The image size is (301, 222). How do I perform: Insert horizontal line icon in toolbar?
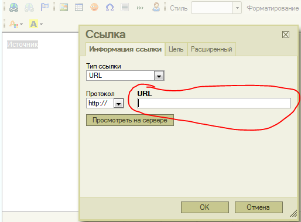coord(125,8)
